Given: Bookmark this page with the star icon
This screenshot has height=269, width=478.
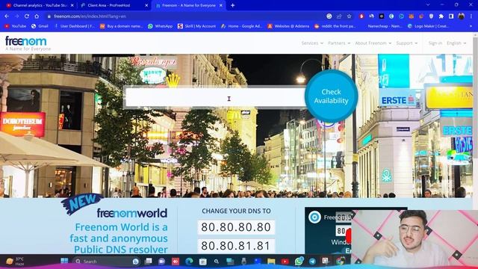Looking at the screenshot, I should click(x=349, y=16).
